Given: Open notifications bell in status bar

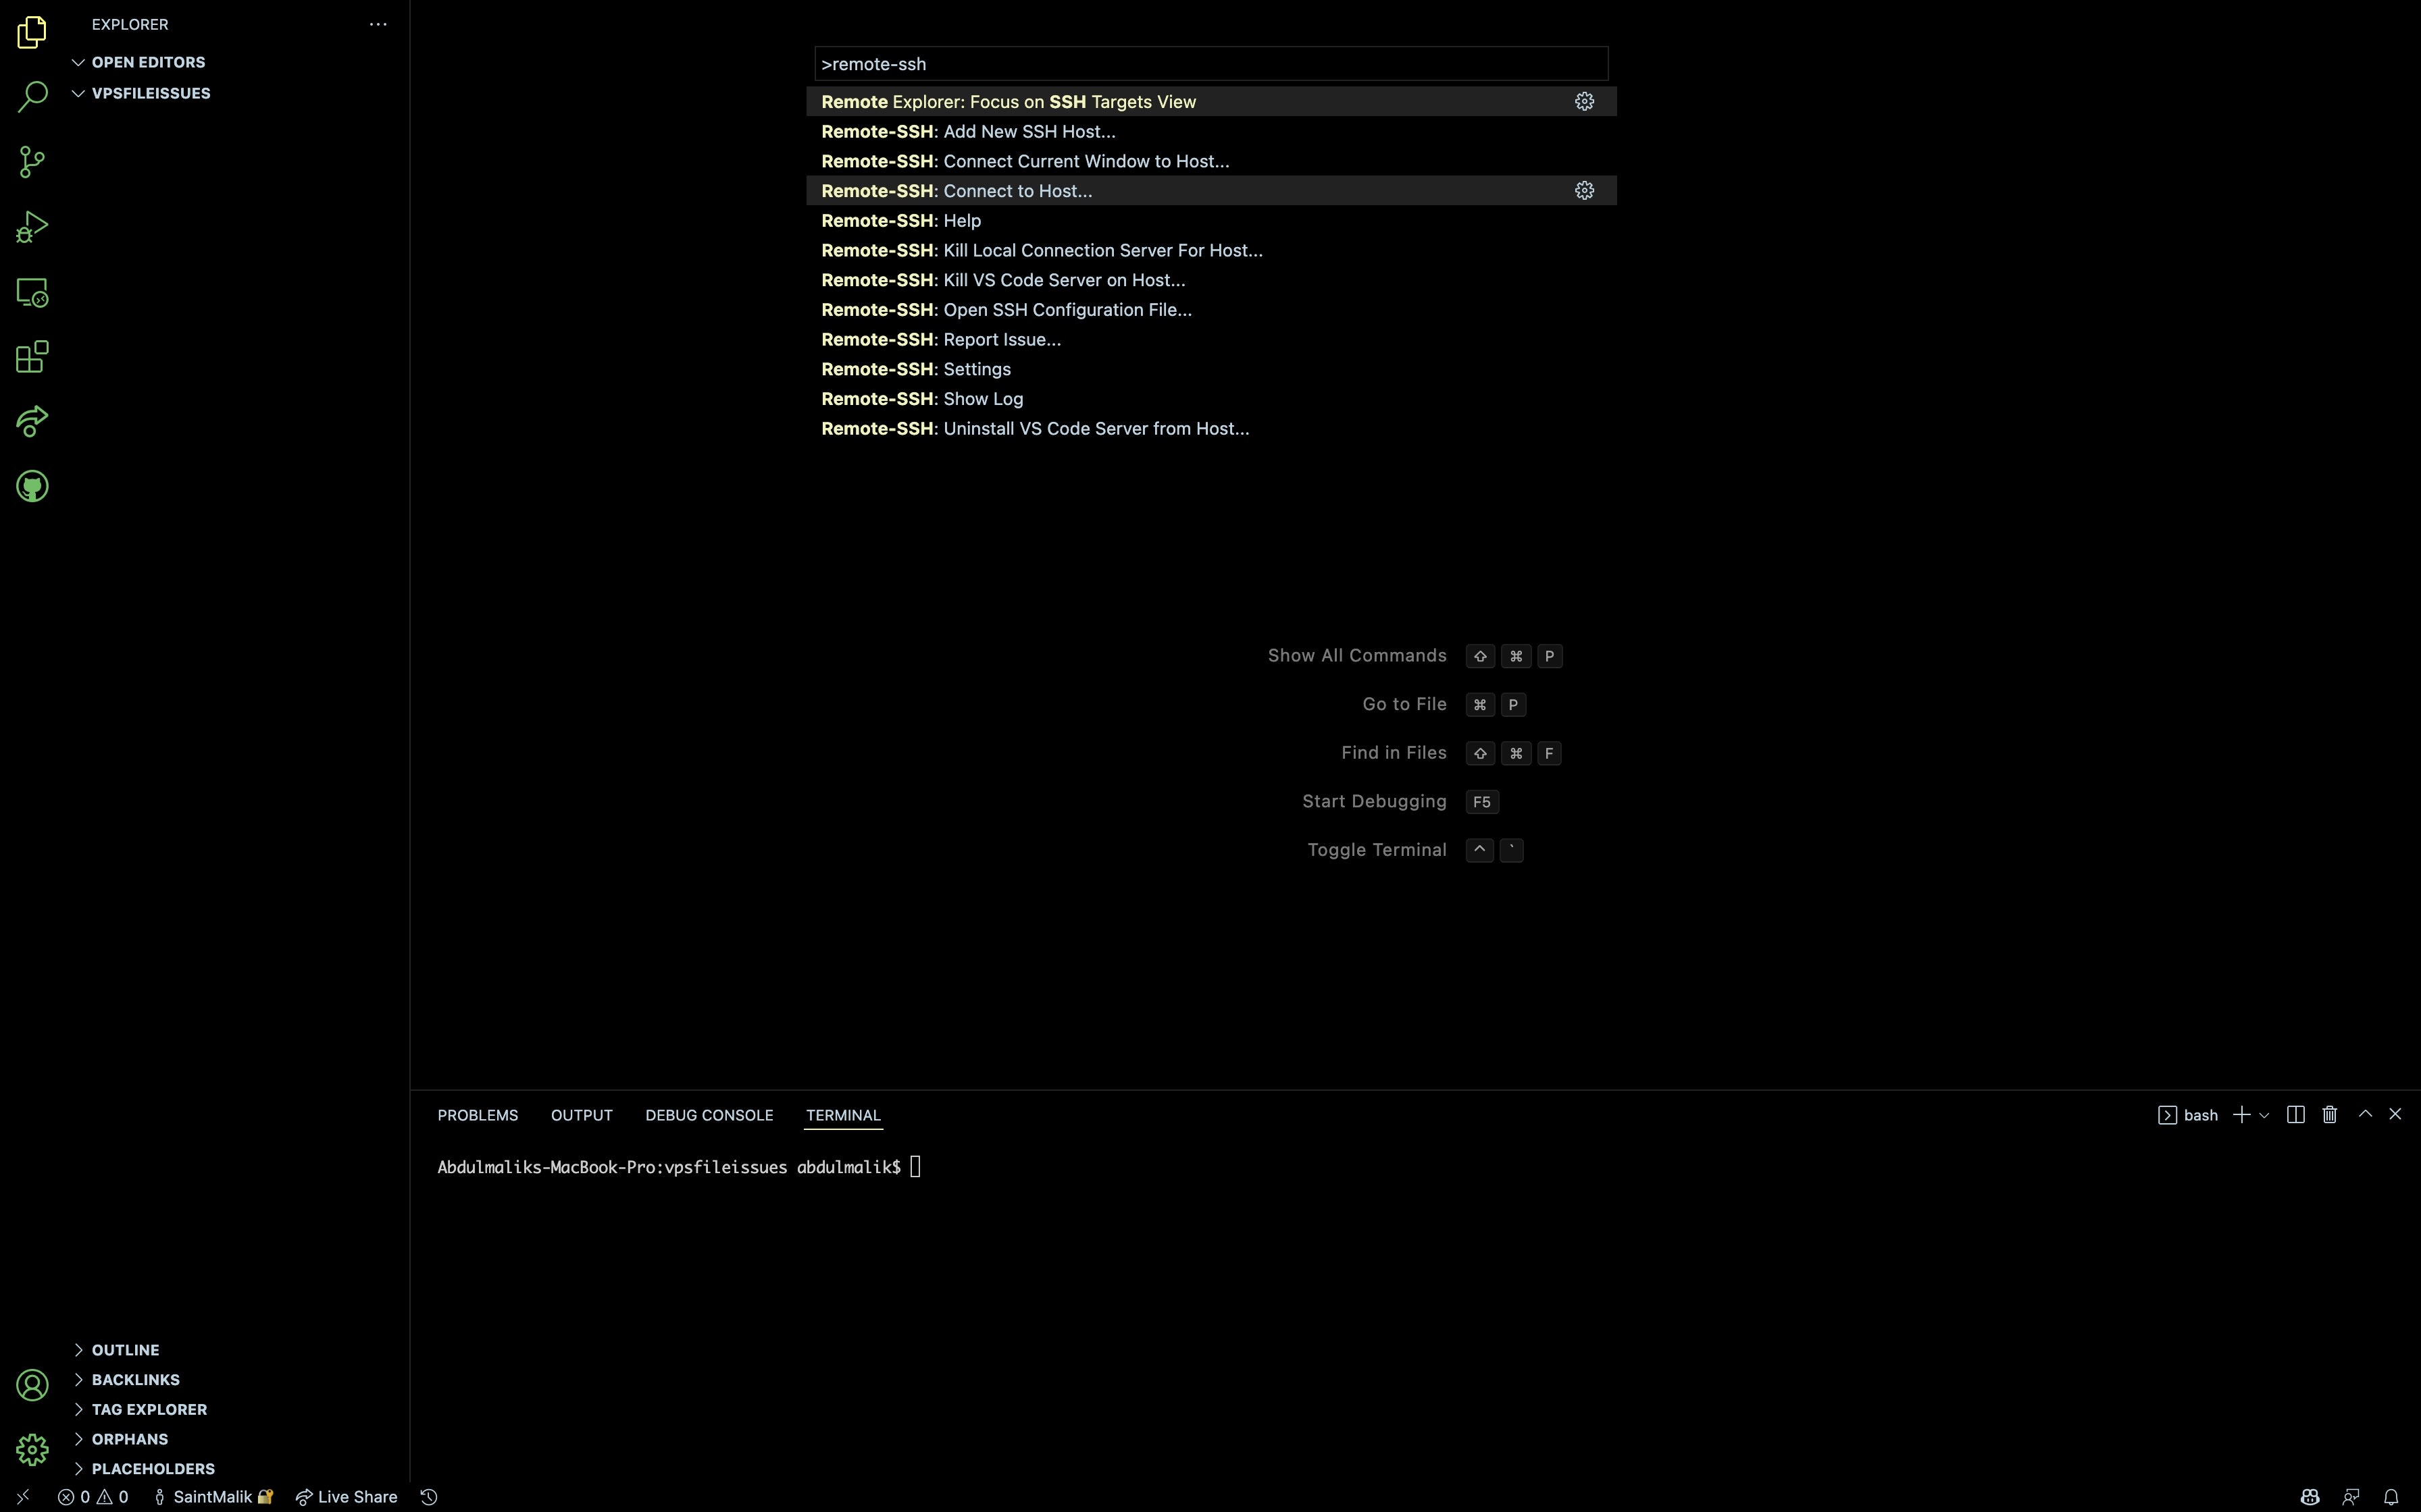Looking at the screenshot, I should [x=2391, y=1497].
